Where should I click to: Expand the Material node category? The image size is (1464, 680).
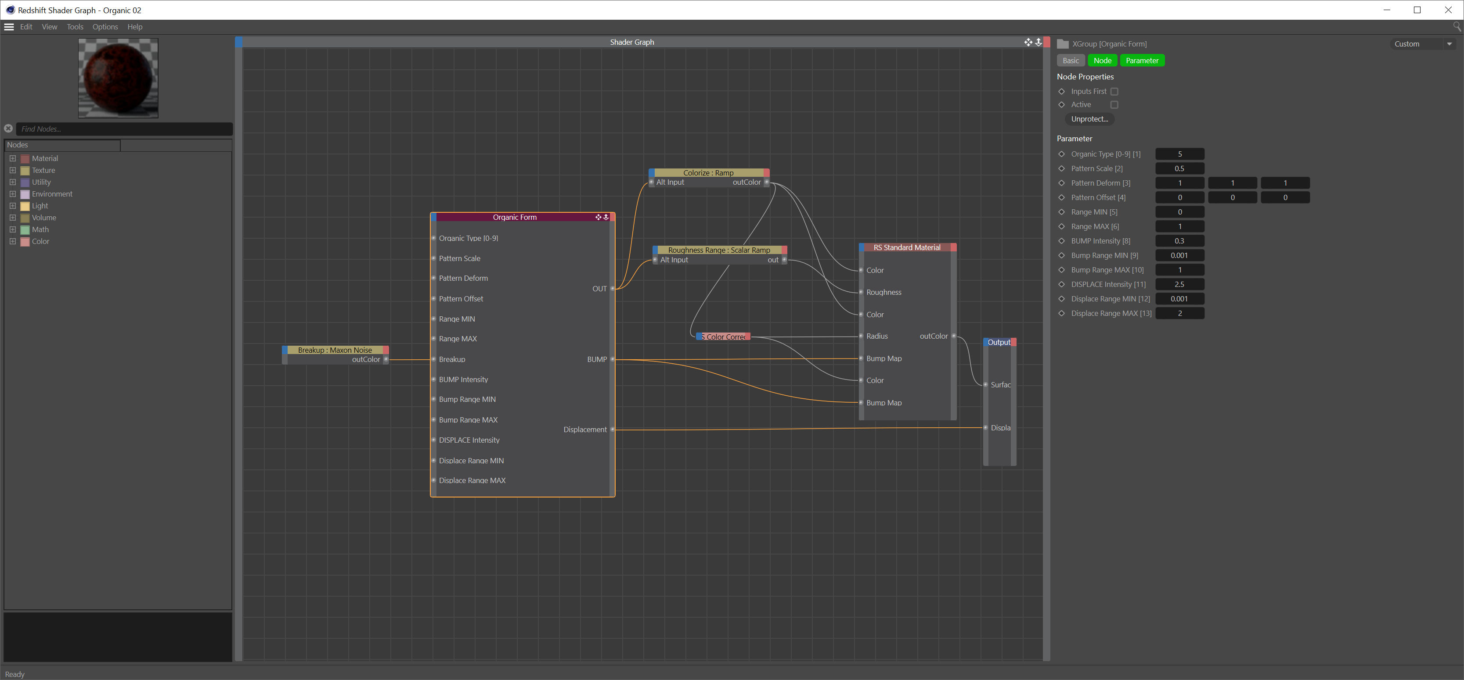(12, 158)
